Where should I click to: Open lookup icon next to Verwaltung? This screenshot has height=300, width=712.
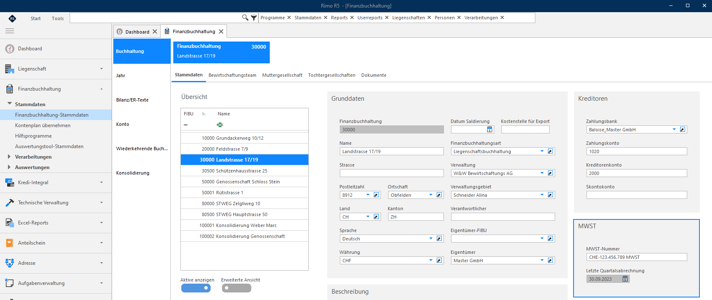click(x=550, y=173)
